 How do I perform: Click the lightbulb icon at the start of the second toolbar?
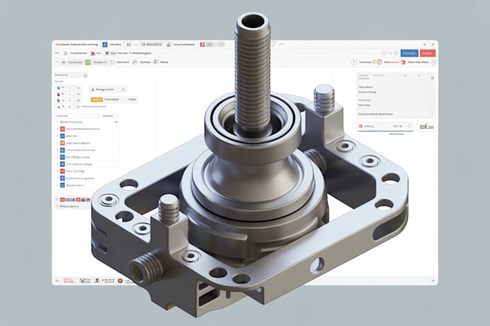pyautogui.click(x=66, y=53)
